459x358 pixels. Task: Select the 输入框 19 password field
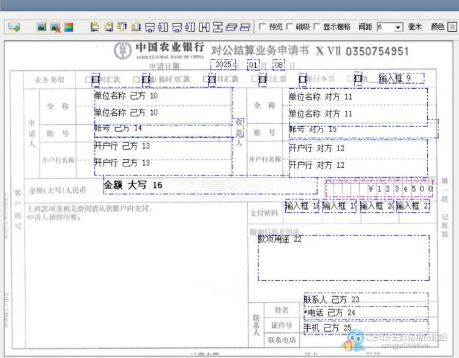[x=339, y=206]
